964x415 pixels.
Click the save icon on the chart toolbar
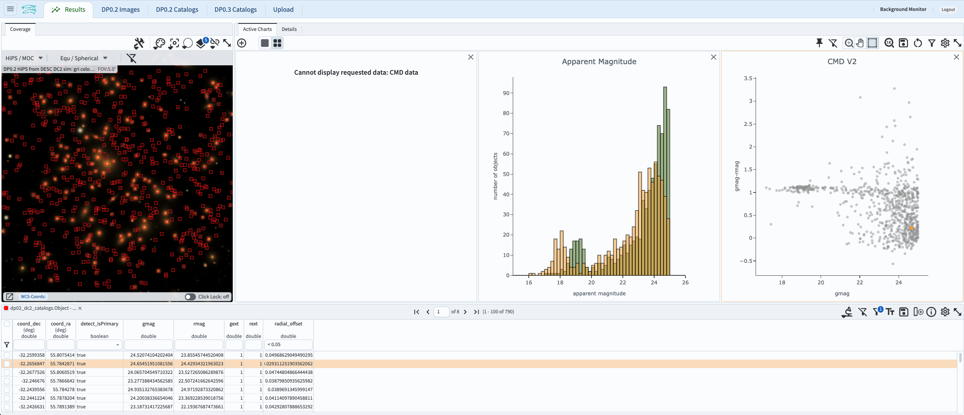click(903, 43)
